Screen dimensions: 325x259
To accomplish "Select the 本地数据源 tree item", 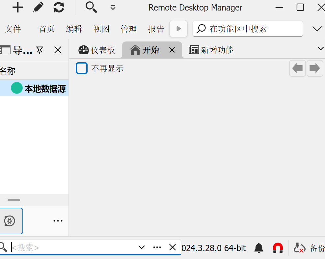I will [34, 88].
